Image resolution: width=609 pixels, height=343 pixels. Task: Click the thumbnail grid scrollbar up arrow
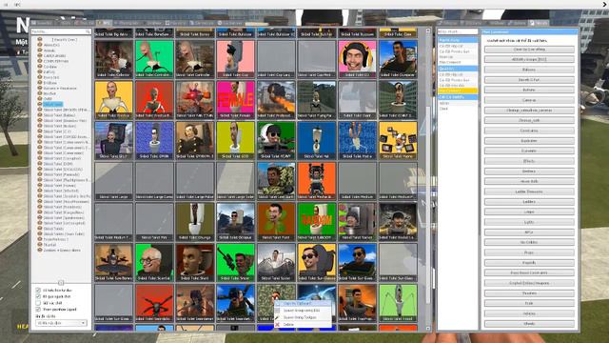tap(428, 30)
